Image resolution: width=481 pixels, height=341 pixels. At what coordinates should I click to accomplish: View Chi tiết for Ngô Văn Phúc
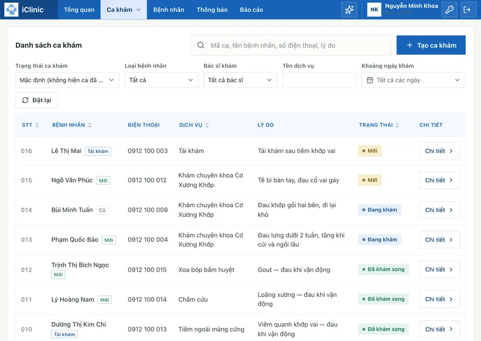tap(439, 180)
